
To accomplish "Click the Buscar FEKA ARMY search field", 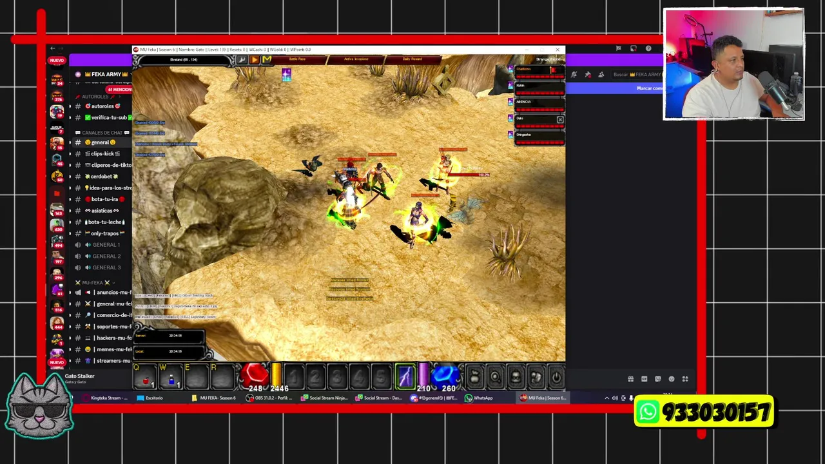I will click(x=638, y=75).
